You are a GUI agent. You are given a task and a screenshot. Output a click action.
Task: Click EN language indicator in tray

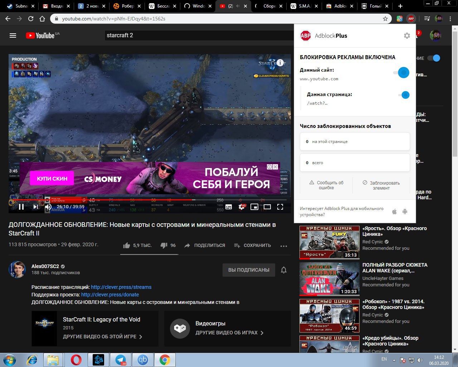(384, 359)
